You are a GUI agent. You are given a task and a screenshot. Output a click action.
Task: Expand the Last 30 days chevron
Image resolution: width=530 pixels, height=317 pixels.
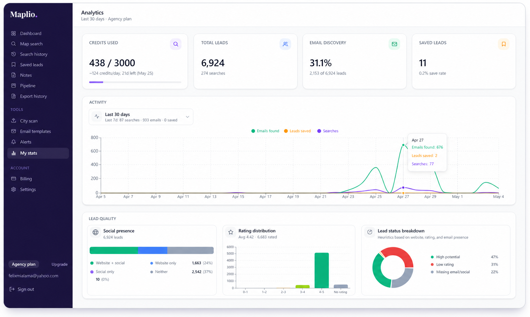click(187, 117)
